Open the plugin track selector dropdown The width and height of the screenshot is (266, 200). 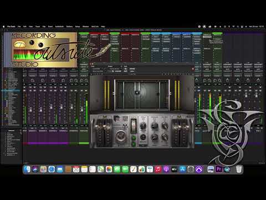click(x=98, y=69)
